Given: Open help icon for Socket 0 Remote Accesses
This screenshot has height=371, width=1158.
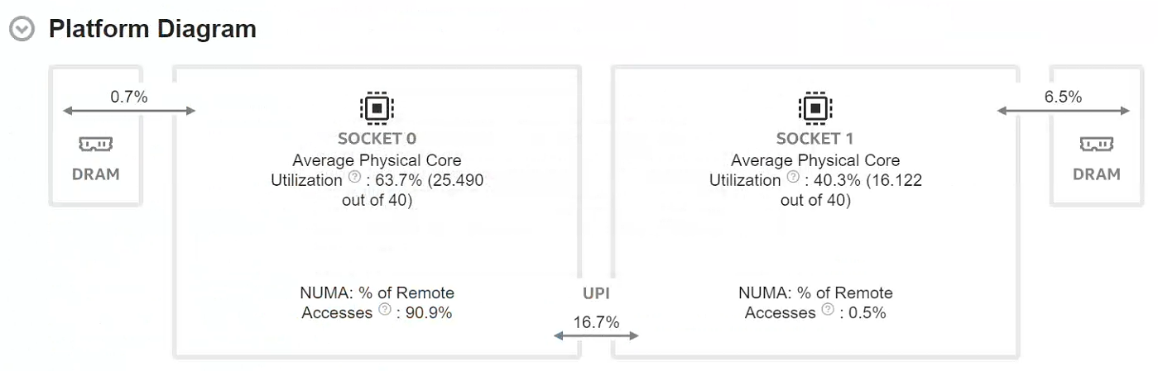Looking at the screenshot, I should 384,310.
